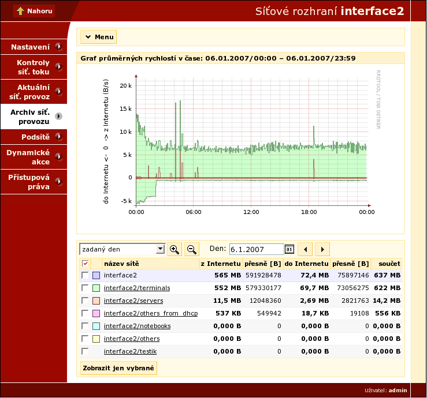The width and height of the screenshot is (427, 398).
Task: Open the calendar date picker icon
Action: [x=289, y=249]
